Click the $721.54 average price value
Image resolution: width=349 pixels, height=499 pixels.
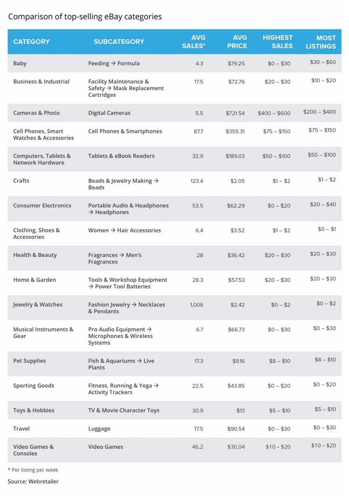(235, 113)
